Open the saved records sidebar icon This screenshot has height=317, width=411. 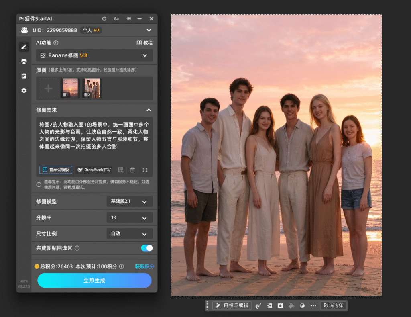coord(24,76)
